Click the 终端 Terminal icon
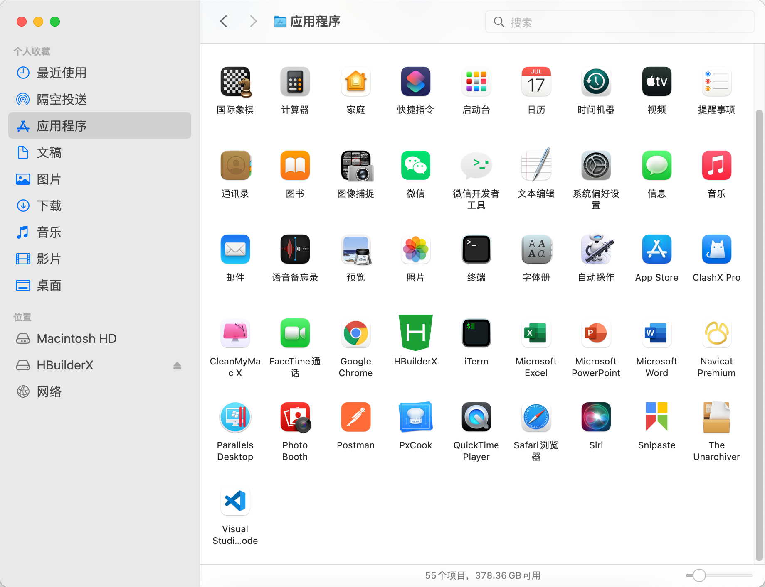765x587 pixels. click(x=476, y=249)
